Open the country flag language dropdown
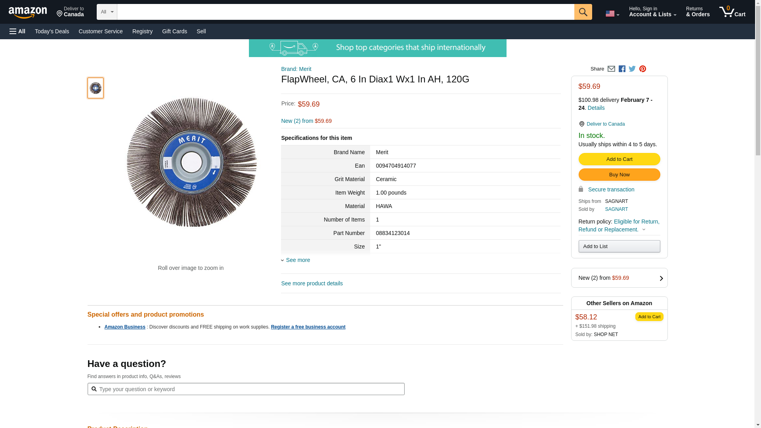 point(612,14)
